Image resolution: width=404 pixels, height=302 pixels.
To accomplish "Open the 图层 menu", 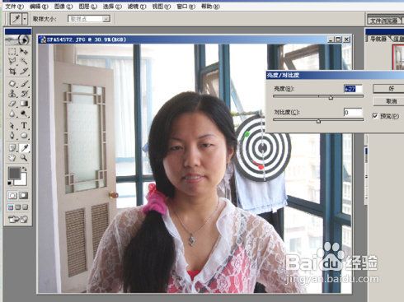I will (87, 6).
